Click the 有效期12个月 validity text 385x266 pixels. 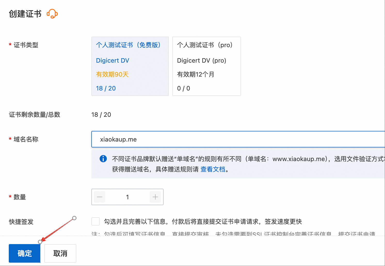point(196,74)
